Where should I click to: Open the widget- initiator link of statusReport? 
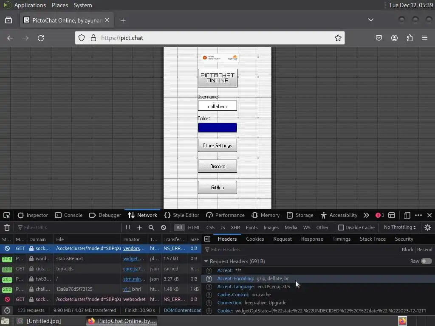tap(134, 259)
